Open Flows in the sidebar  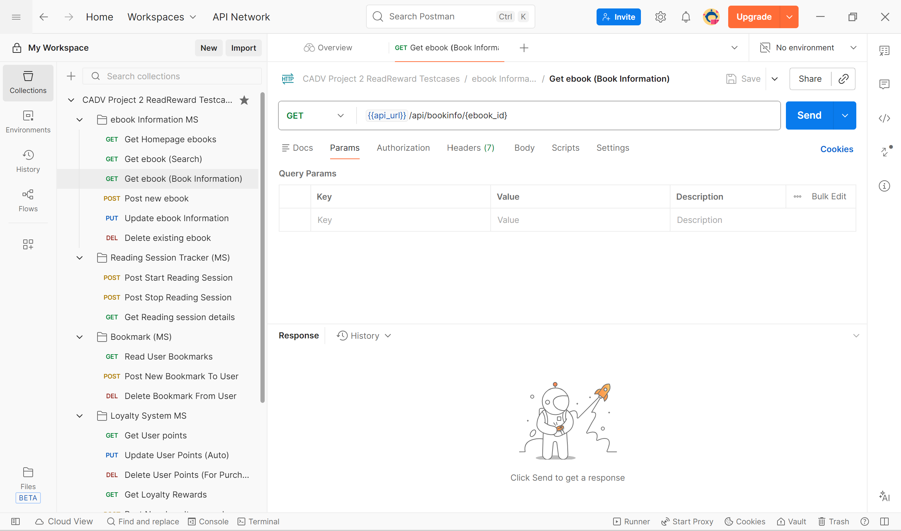[28, 201]
